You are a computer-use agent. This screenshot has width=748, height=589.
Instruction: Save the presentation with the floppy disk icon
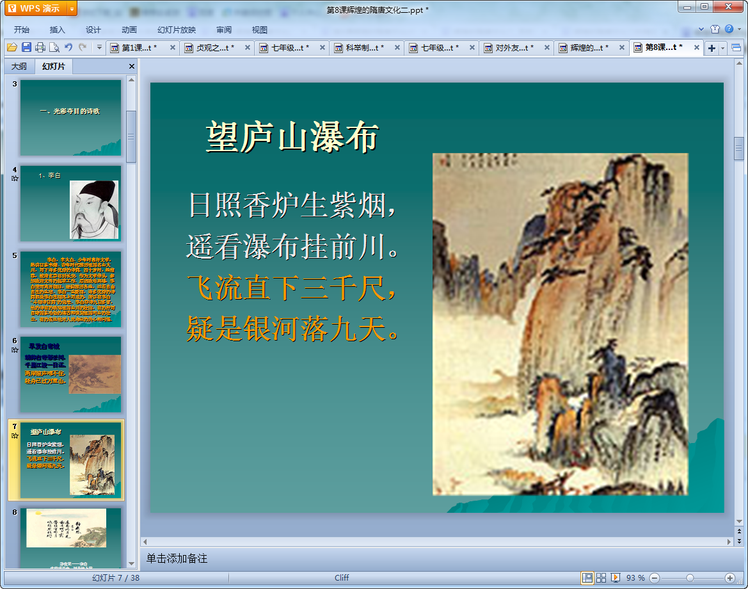click(26, 47)
